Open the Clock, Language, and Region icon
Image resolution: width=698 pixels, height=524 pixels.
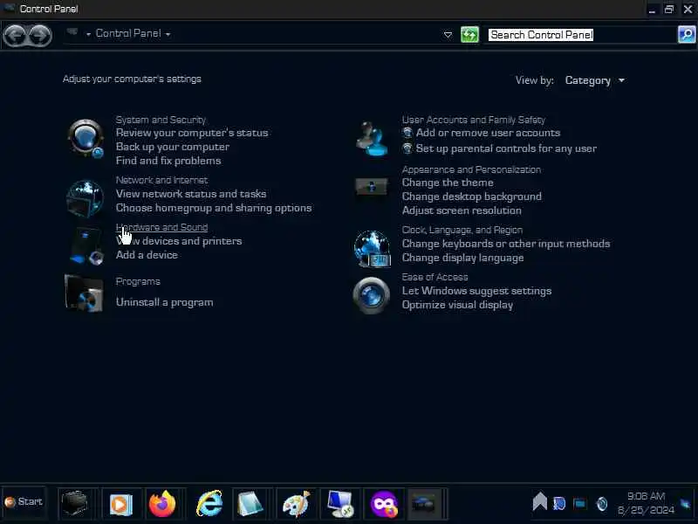tap(373, 249)
